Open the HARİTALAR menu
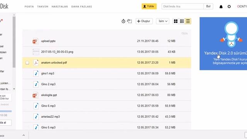The height and width of the screenshot is (139, 247). tap(60, 7)
